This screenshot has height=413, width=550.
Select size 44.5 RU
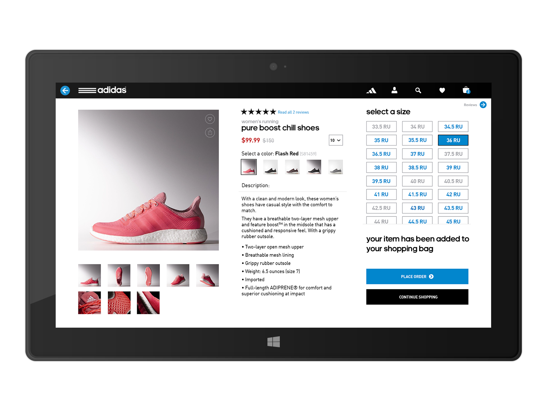[x=417, y=220]
